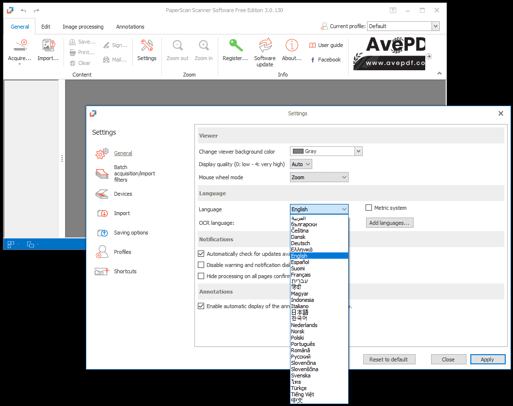Click the Print icon in ribbon
The height and width of the screenshot is (406, 513).
[72, 52]
